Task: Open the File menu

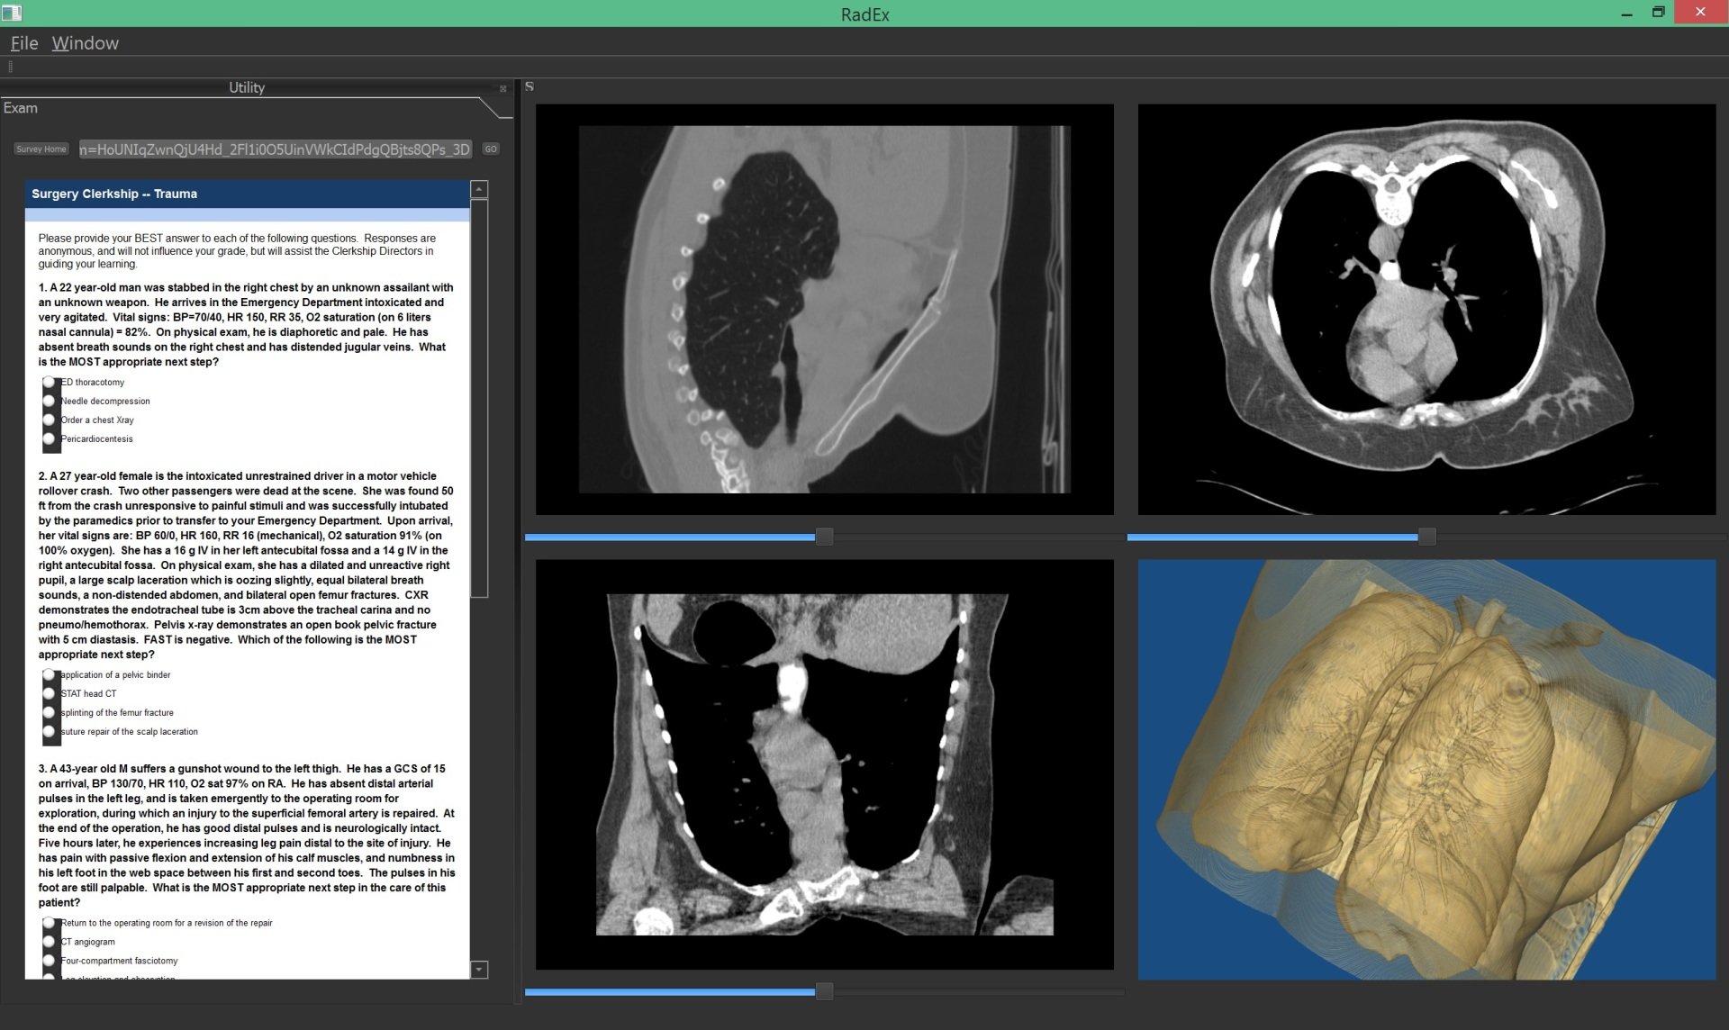Action: click(23, 42)
